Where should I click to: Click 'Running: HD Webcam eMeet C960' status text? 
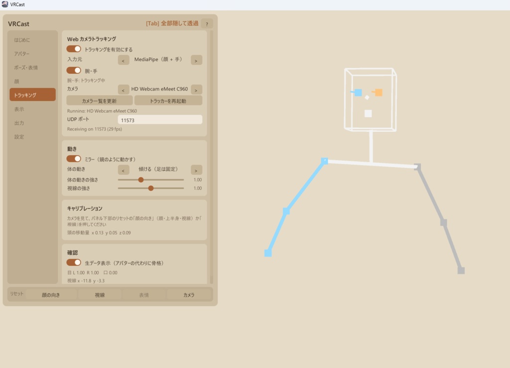click(x=102, y=111)
